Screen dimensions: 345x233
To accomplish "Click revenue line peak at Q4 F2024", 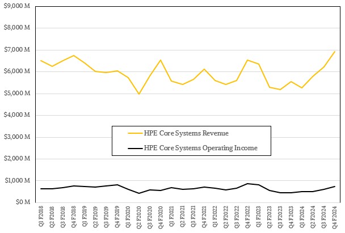I will coord(335,52).
